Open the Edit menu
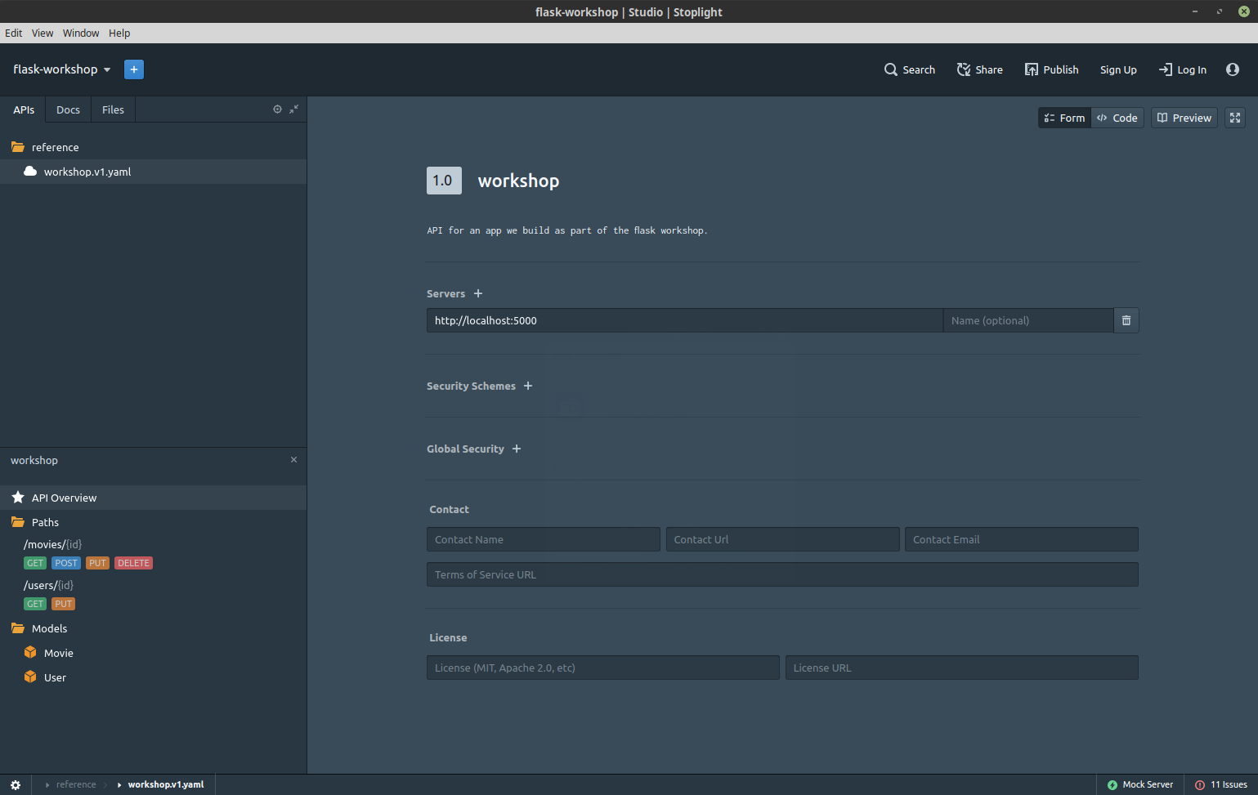1258x795 pixels. [14, 33]
